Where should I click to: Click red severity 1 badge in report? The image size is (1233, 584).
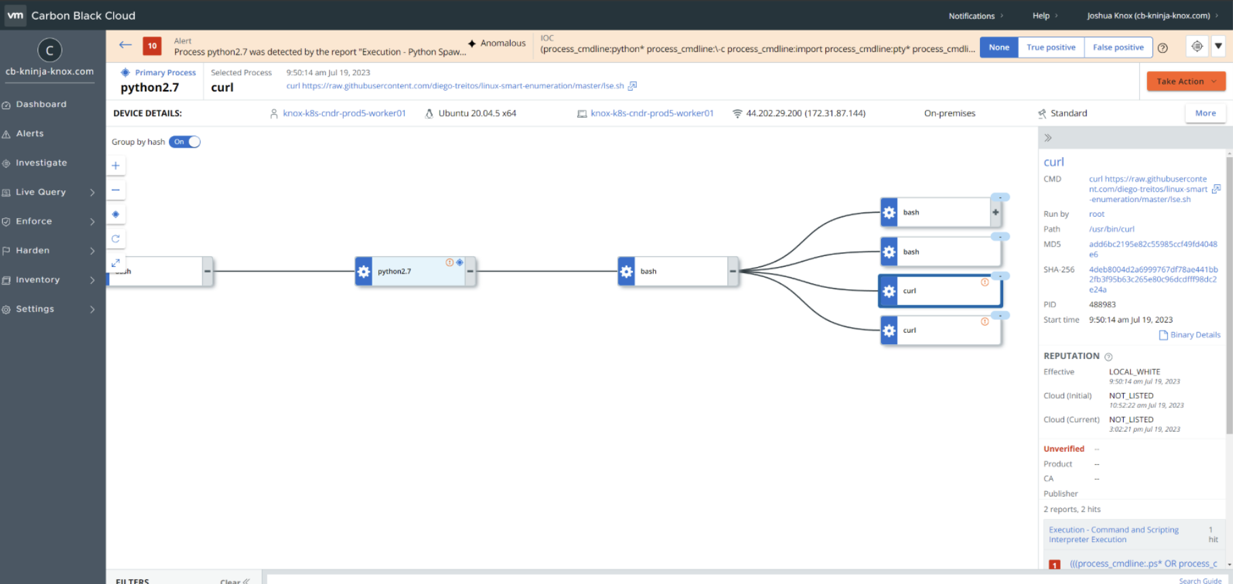pyautogui.click(x=1055, y=564)
